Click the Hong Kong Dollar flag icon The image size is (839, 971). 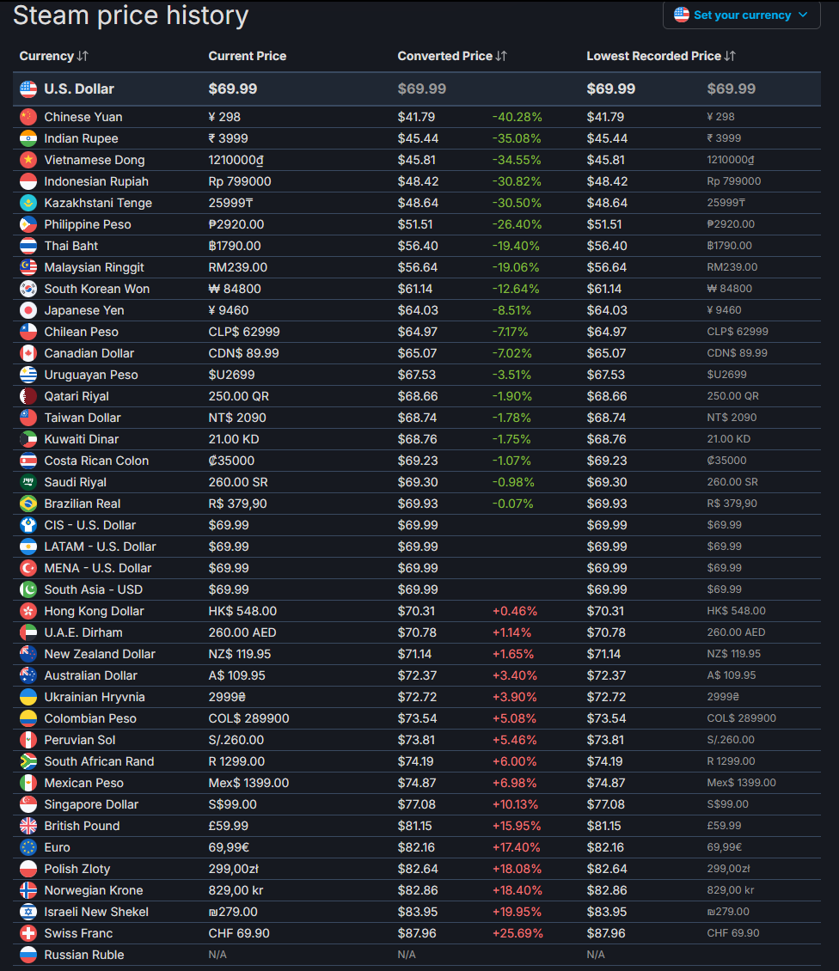[x=28, y=611]
